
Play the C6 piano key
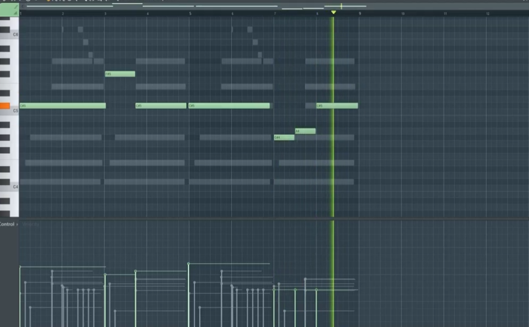(x=10, y=35)
